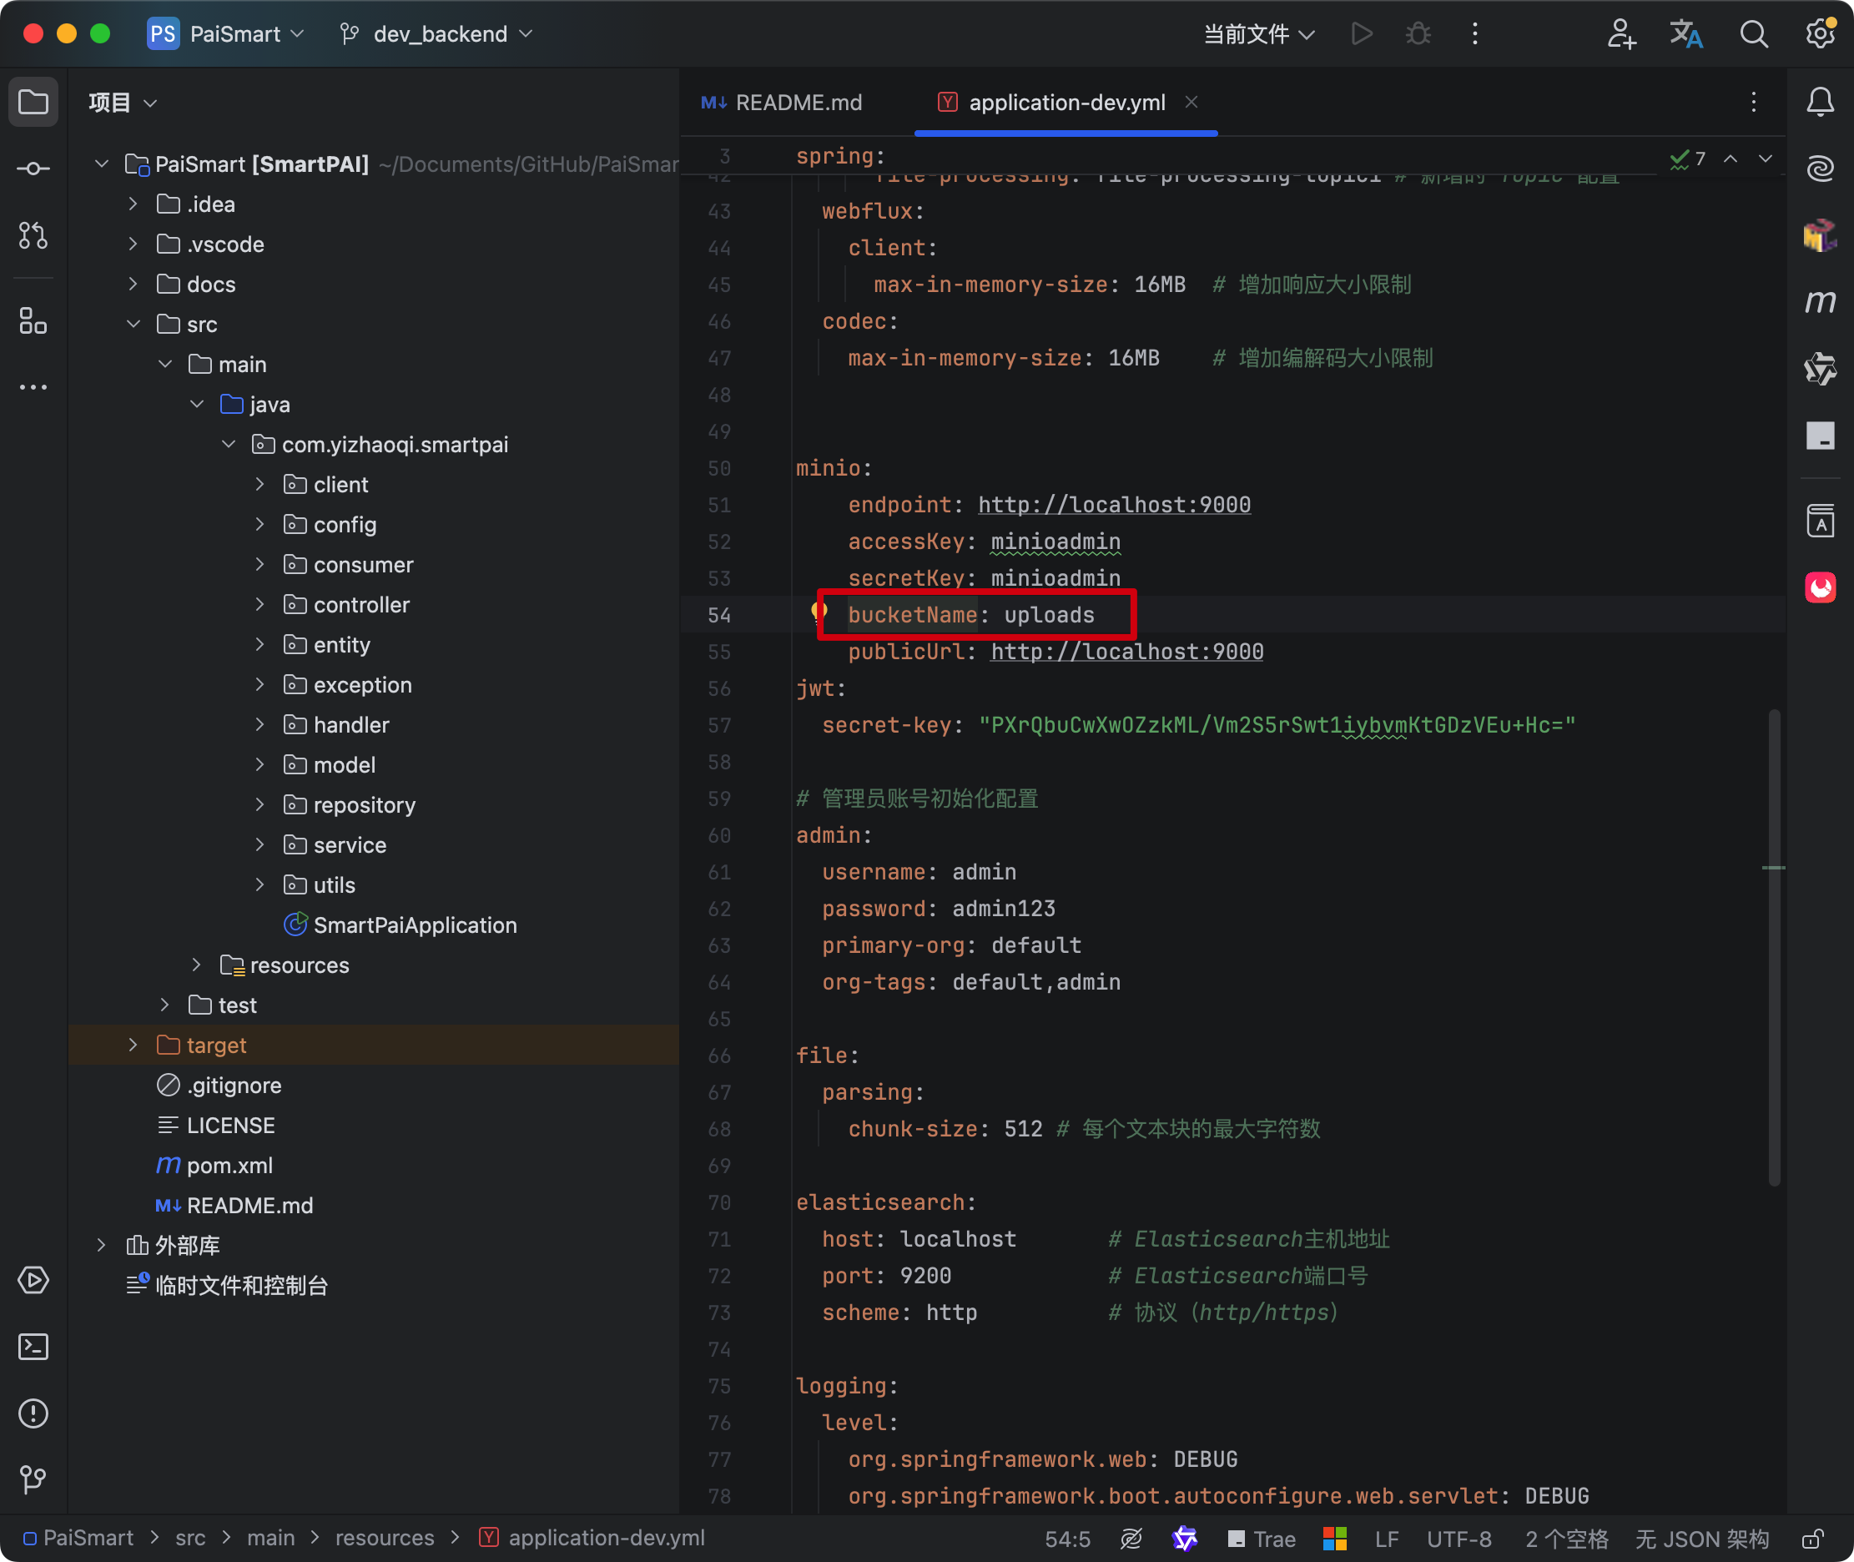
Task: Collapse the src folder in the project tree
Action: click(x=134, y=324)
